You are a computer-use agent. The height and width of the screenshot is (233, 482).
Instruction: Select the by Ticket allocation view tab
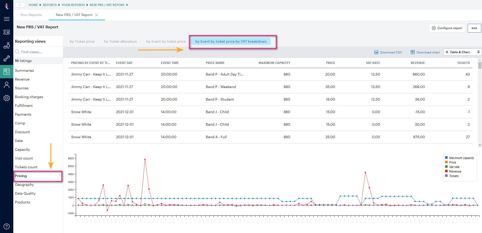(120, 41)
